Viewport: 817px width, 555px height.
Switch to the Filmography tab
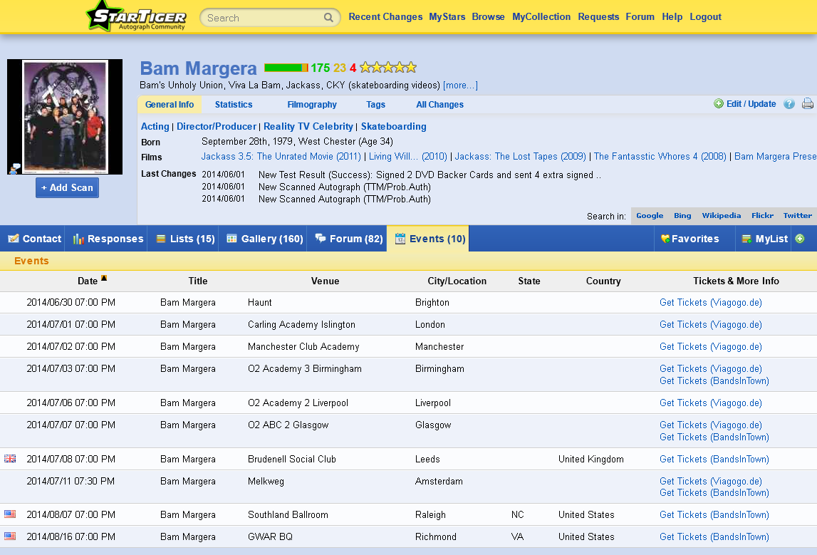coord(312,104)
